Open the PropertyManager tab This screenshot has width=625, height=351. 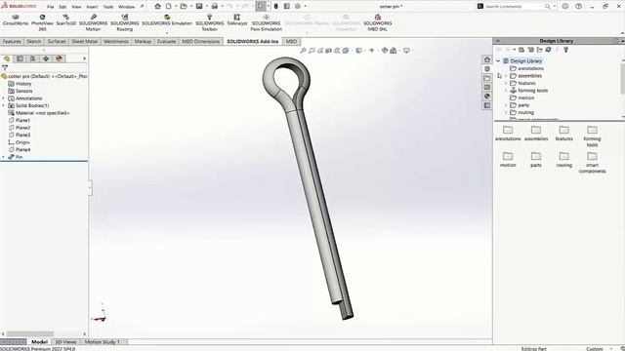click(x=20, y=58)
